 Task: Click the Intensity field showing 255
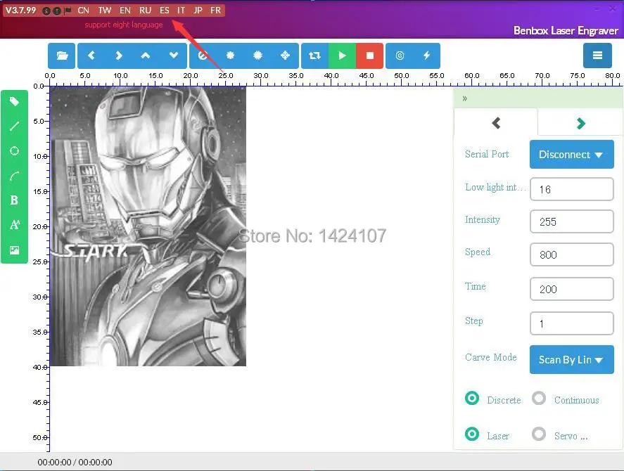point(571,221)
